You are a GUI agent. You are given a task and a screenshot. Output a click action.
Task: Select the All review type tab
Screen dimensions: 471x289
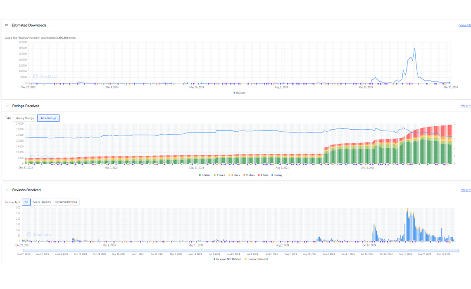point(26,202)
